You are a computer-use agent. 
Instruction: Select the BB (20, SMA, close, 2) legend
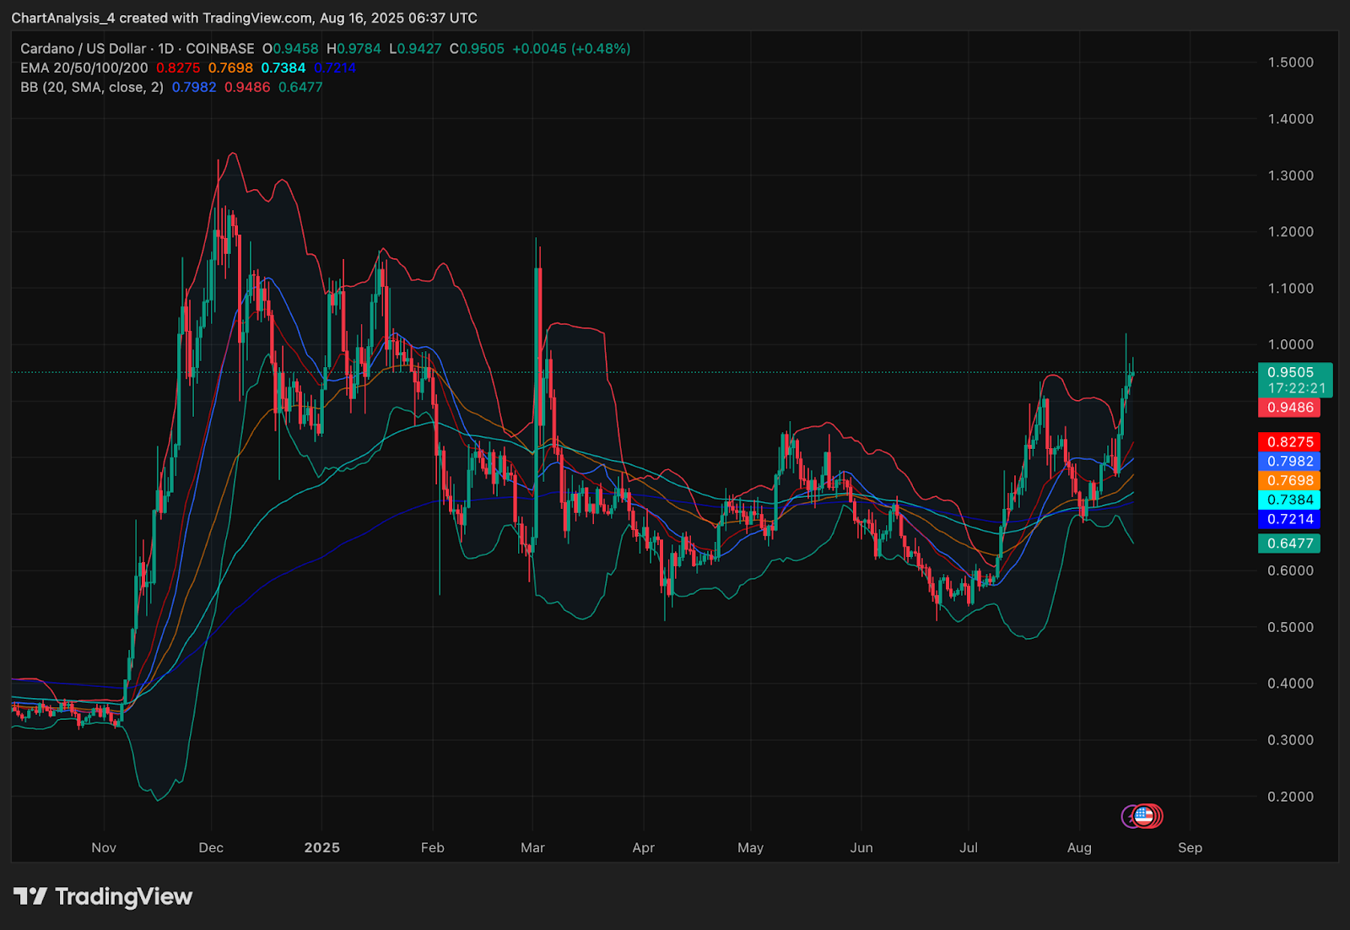coord(92,87)
